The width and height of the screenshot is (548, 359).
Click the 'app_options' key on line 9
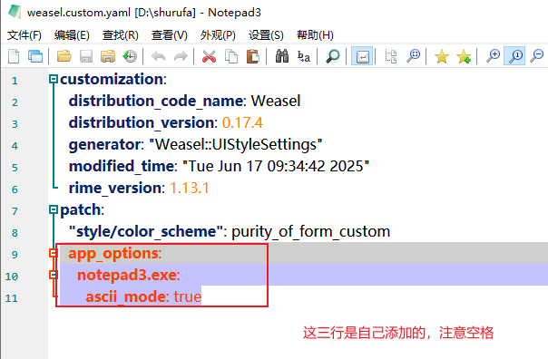pyautogui.click(x=113, y=254)
